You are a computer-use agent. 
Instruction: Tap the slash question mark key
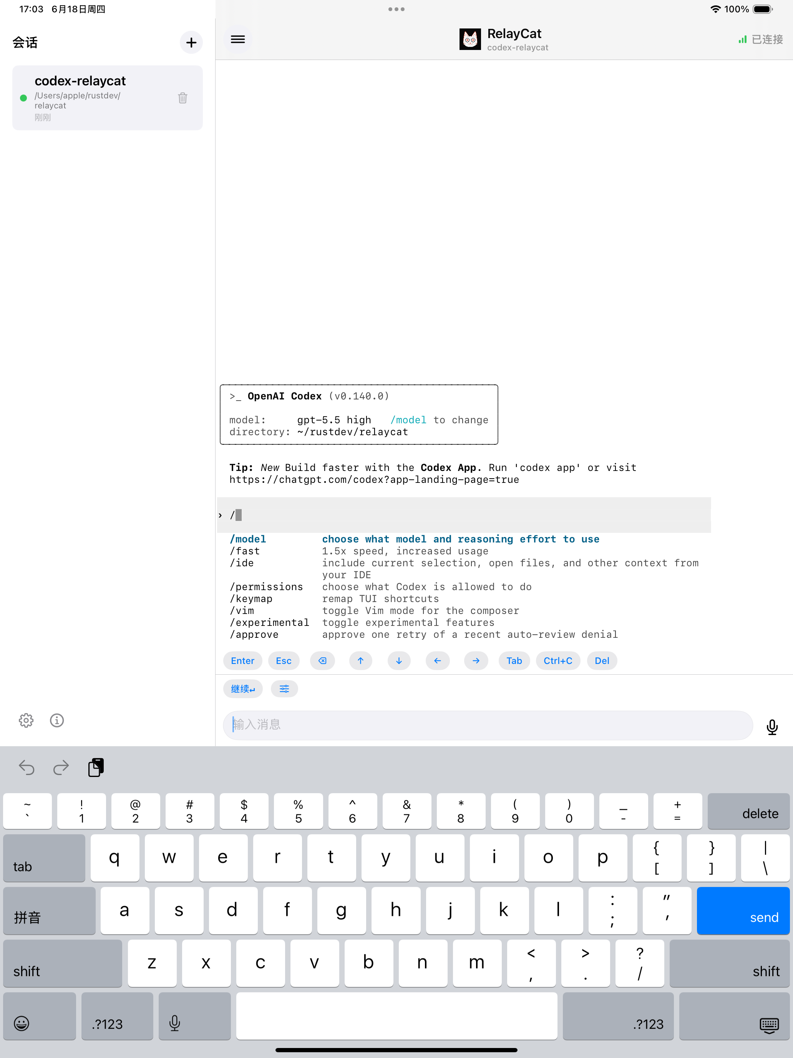[640, 963]
